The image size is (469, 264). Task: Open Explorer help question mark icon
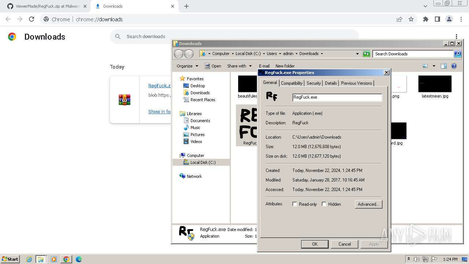[454, 66]
